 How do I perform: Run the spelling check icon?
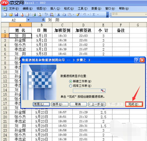(46, 15)
